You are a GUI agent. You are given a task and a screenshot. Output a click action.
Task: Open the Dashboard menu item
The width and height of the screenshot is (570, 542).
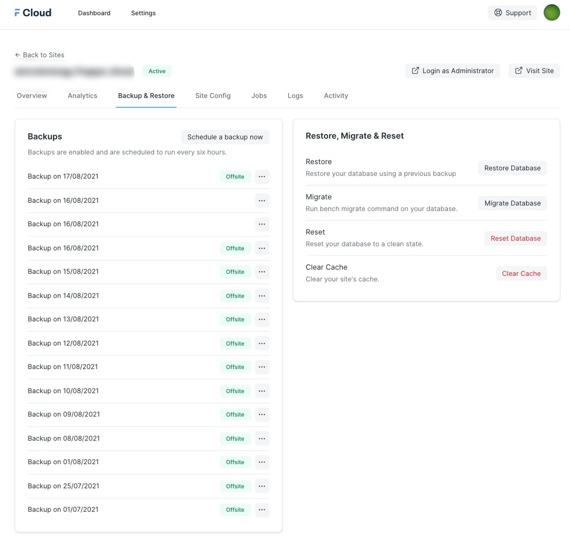[94, 13]
